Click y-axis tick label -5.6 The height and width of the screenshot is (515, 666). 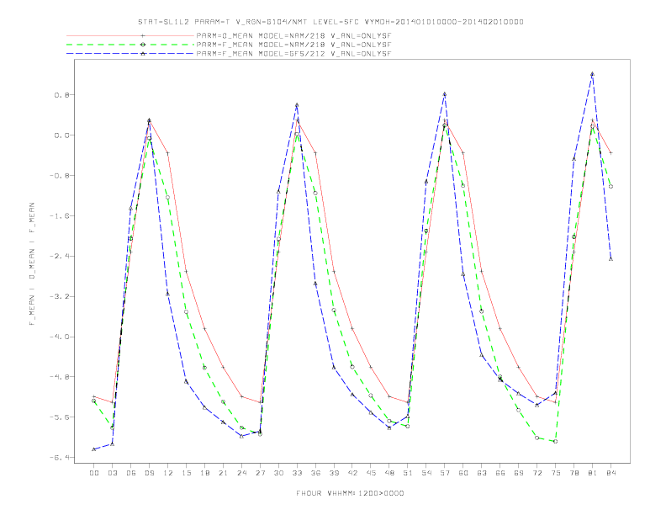pyautogui.click(x=59, y=417)
